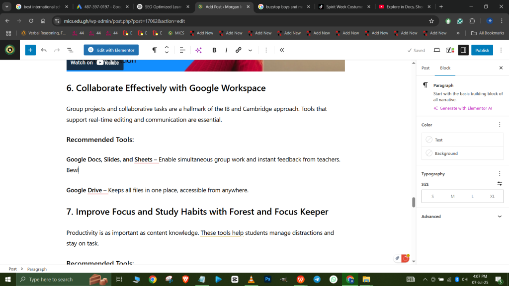The width and height of the screenshot is (509, 286).
Task: Click the editor vertical scrollbar thumb
Action: (x=414, y=202)
